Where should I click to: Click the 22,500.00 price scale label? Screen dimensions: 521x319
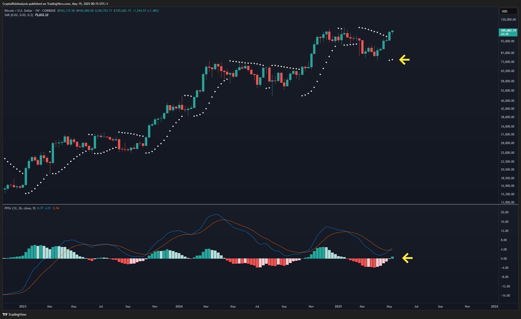[508, 161]
